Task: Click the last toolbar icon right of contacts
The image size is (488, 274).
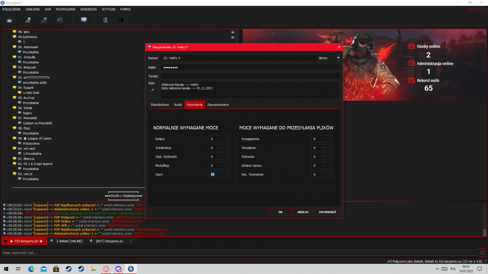Action: (x=121, y=20)
